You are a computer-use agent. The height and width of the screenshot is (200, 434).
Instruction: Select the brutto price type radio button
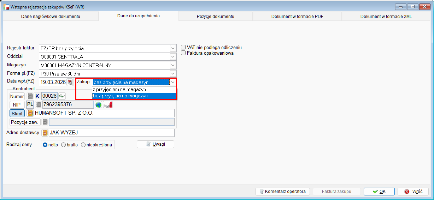click(64, 145)
